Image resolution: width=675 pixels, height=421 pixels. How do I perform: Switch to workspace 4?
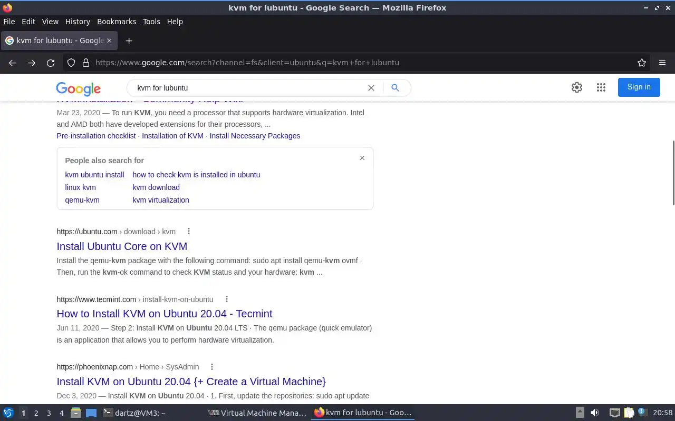tap(61, 413)
